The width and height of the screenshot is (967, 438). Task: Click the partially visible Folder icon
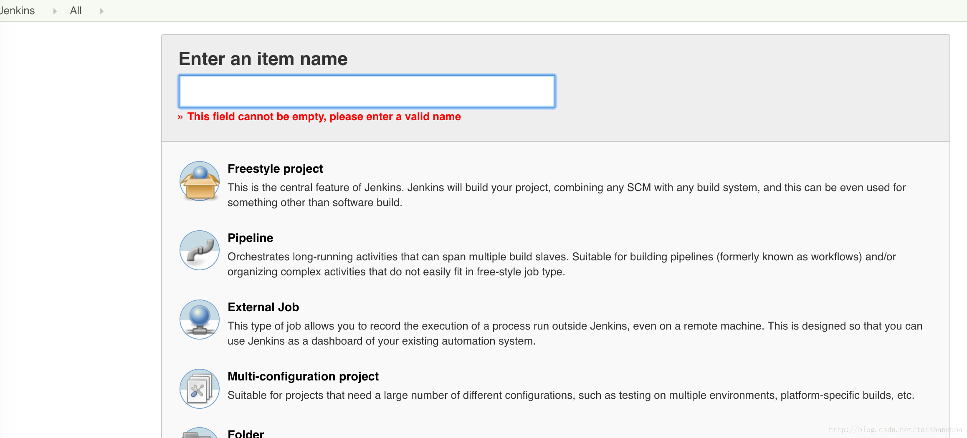(200, 433)
